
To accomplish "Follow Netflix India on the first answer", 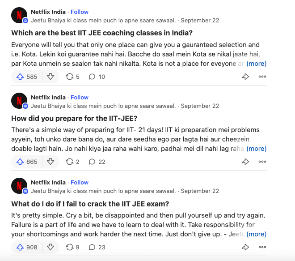I will click(80, 12).
